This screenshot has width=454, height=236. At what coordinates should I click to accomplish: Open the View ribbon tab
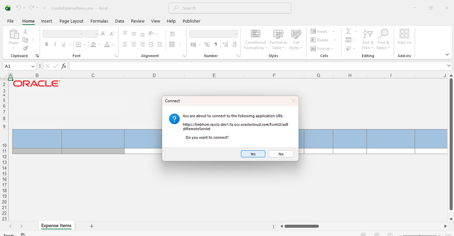[155, 21]
